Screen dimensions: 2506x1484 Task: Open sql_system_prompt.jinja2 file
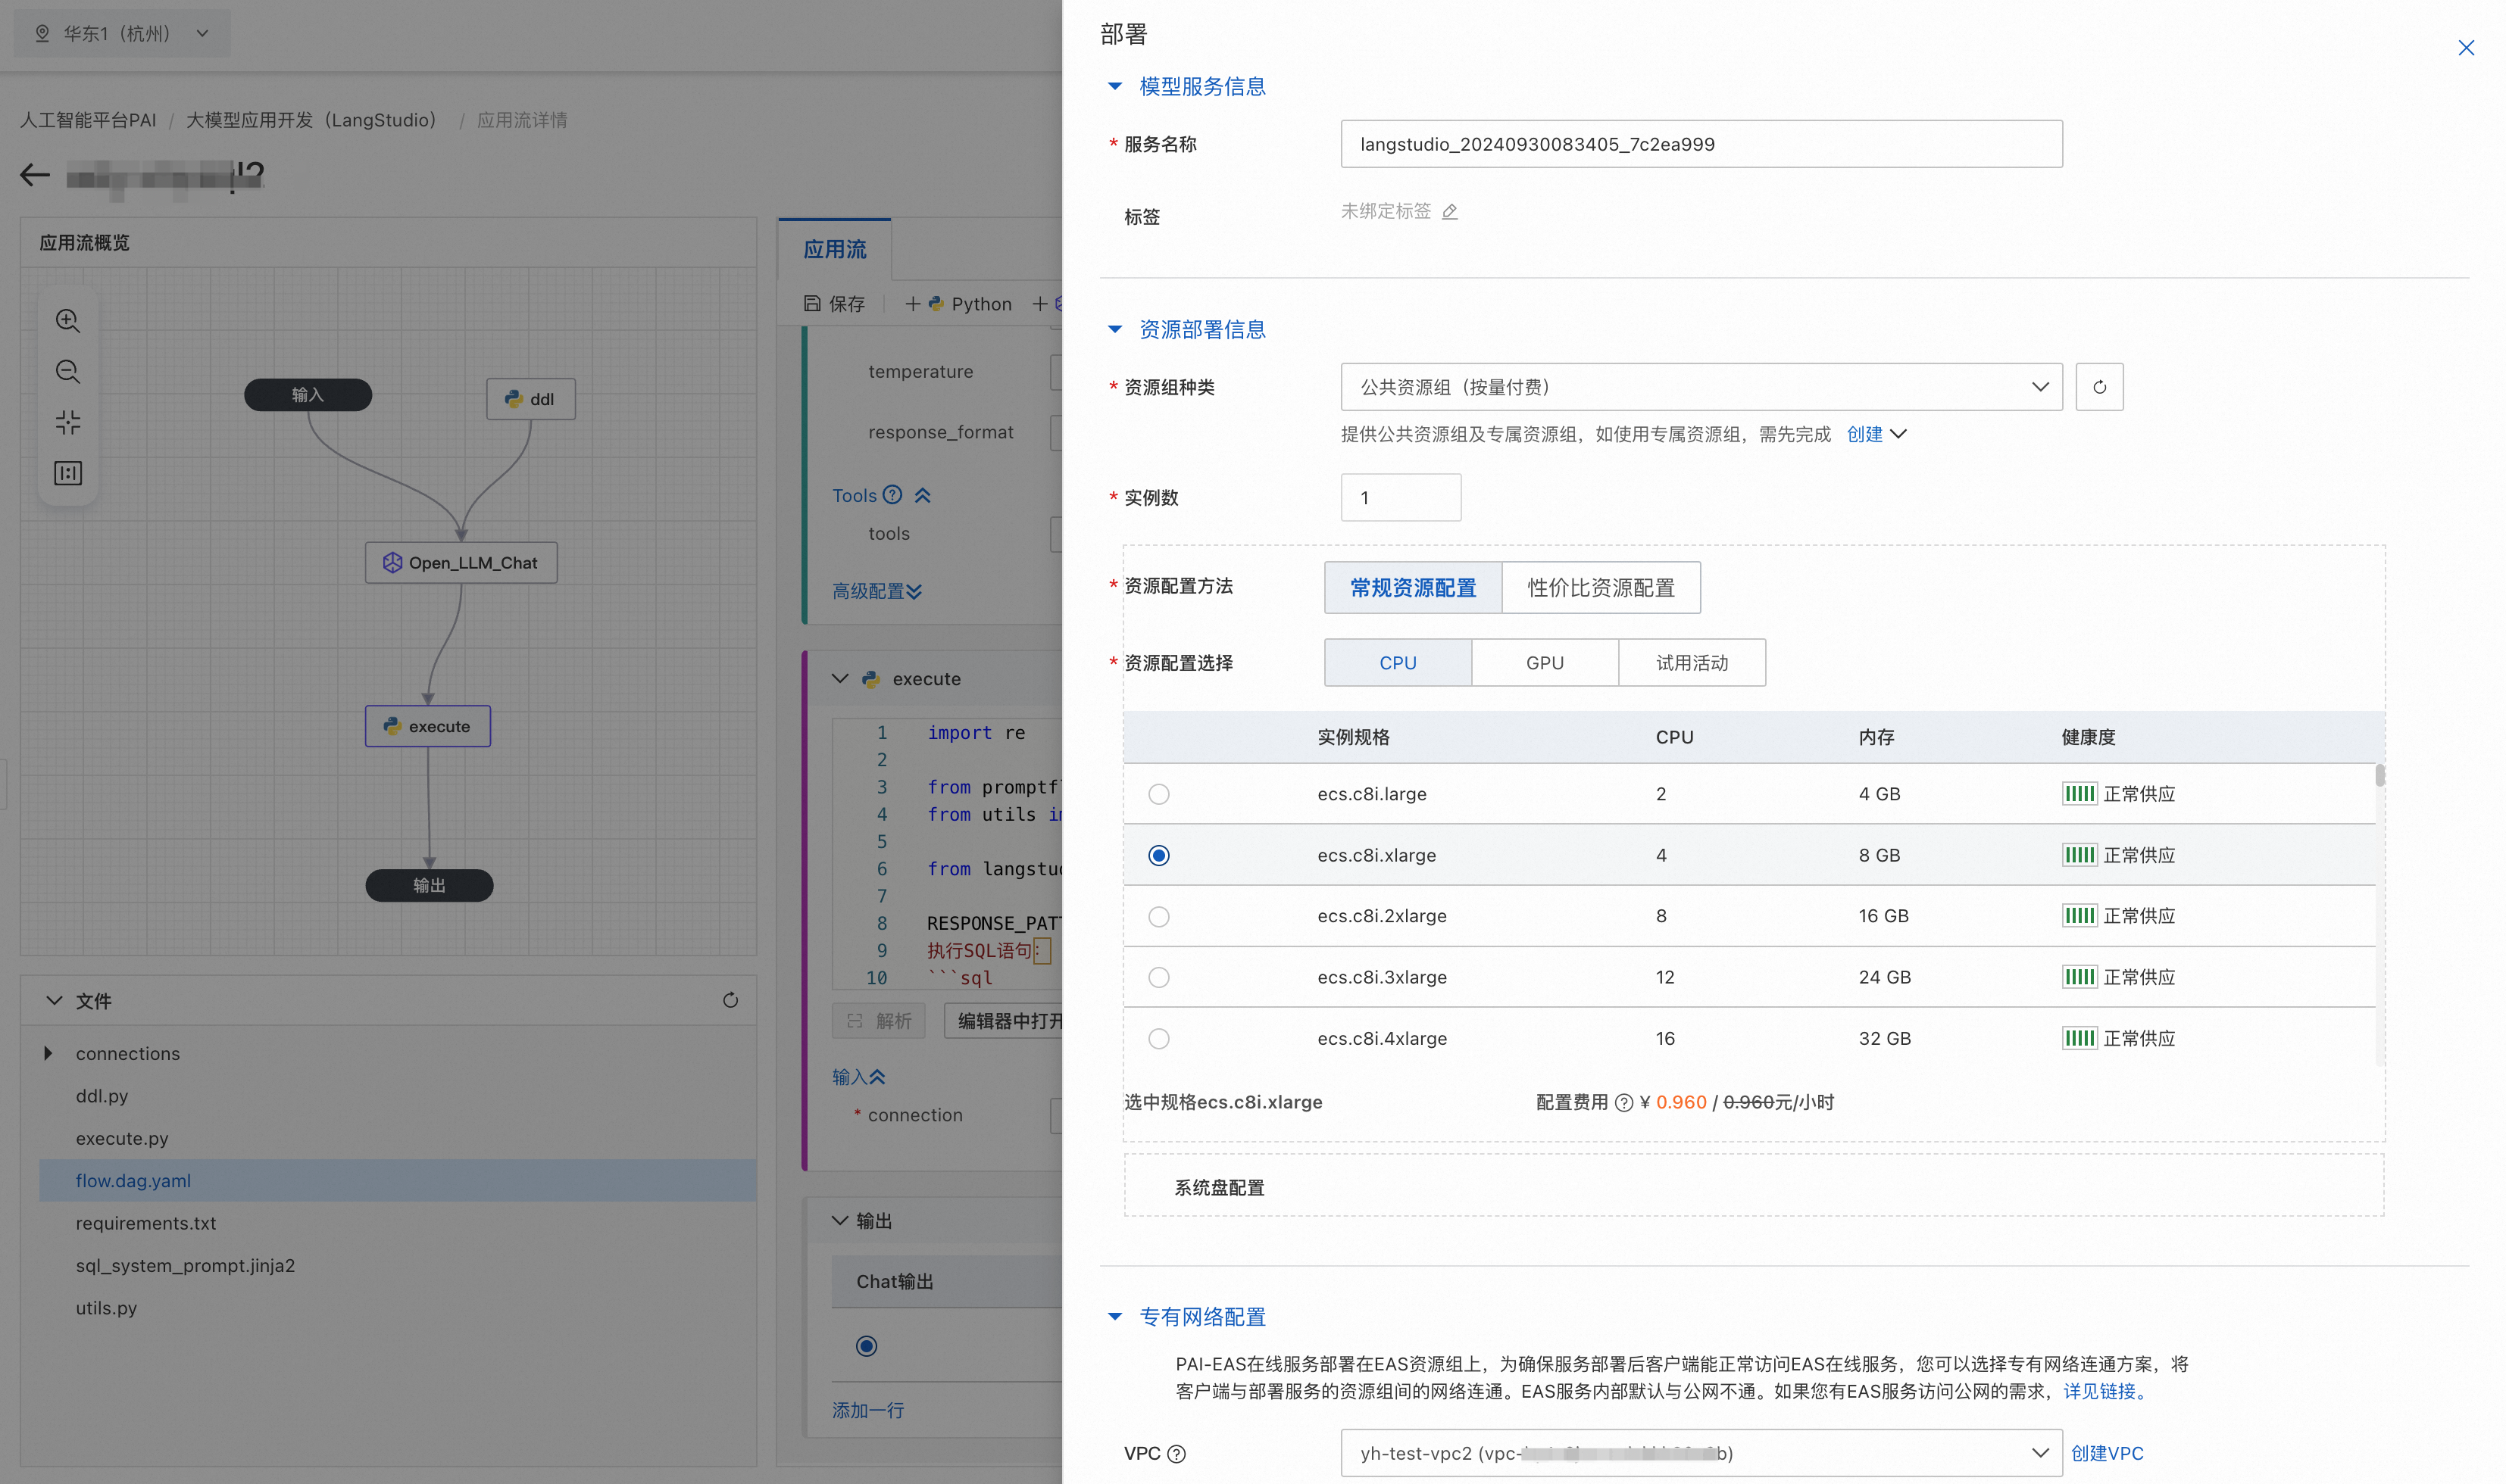[x=185, y=1266]
